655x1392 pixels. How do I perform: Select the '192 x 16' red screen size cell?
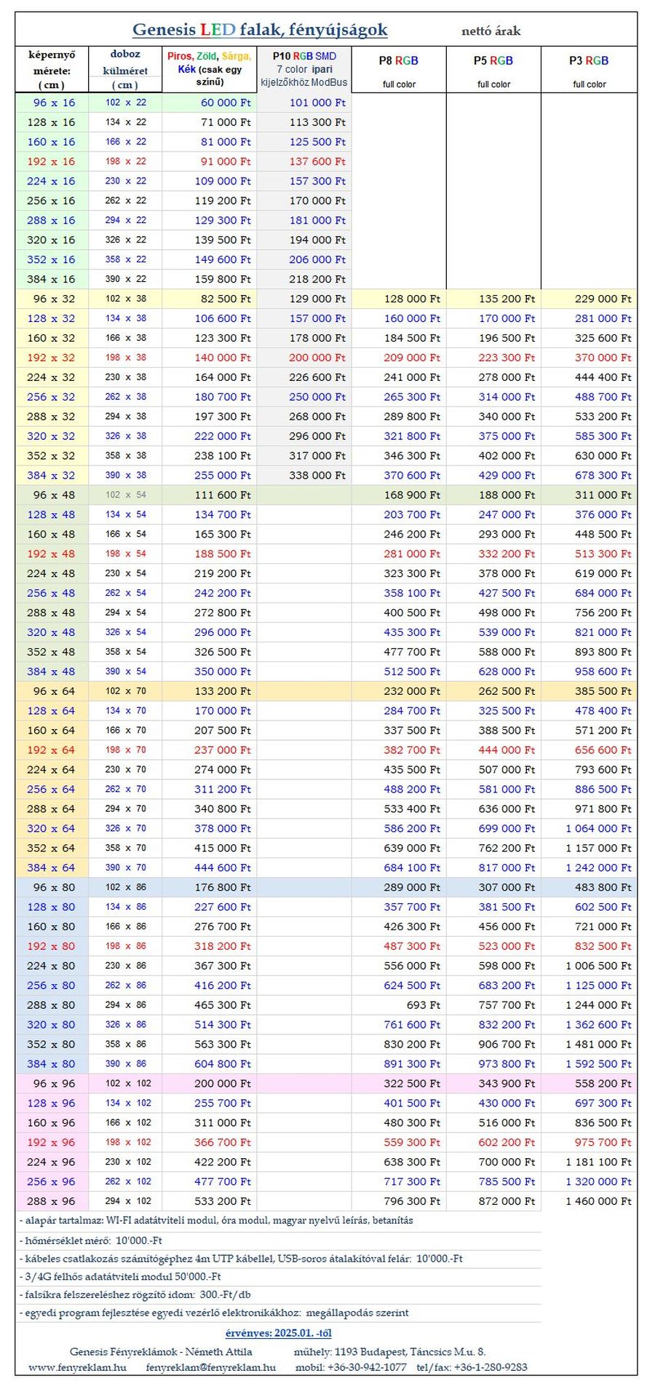52,162
